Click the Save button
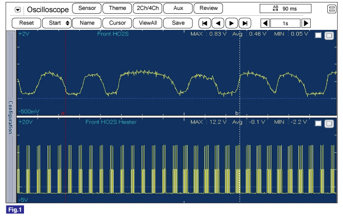Viewport: 343px width, 217px height. [178, 23]
